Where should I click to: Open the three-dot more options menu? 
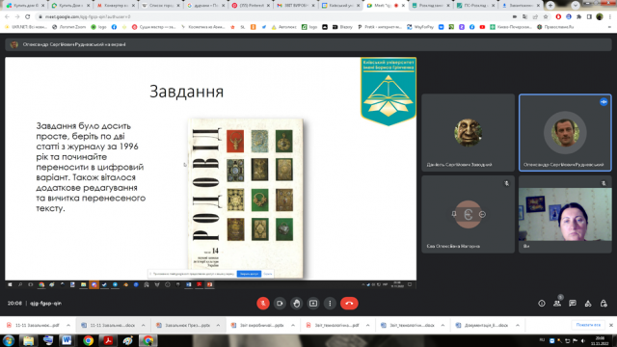click(x=330, y=304)
